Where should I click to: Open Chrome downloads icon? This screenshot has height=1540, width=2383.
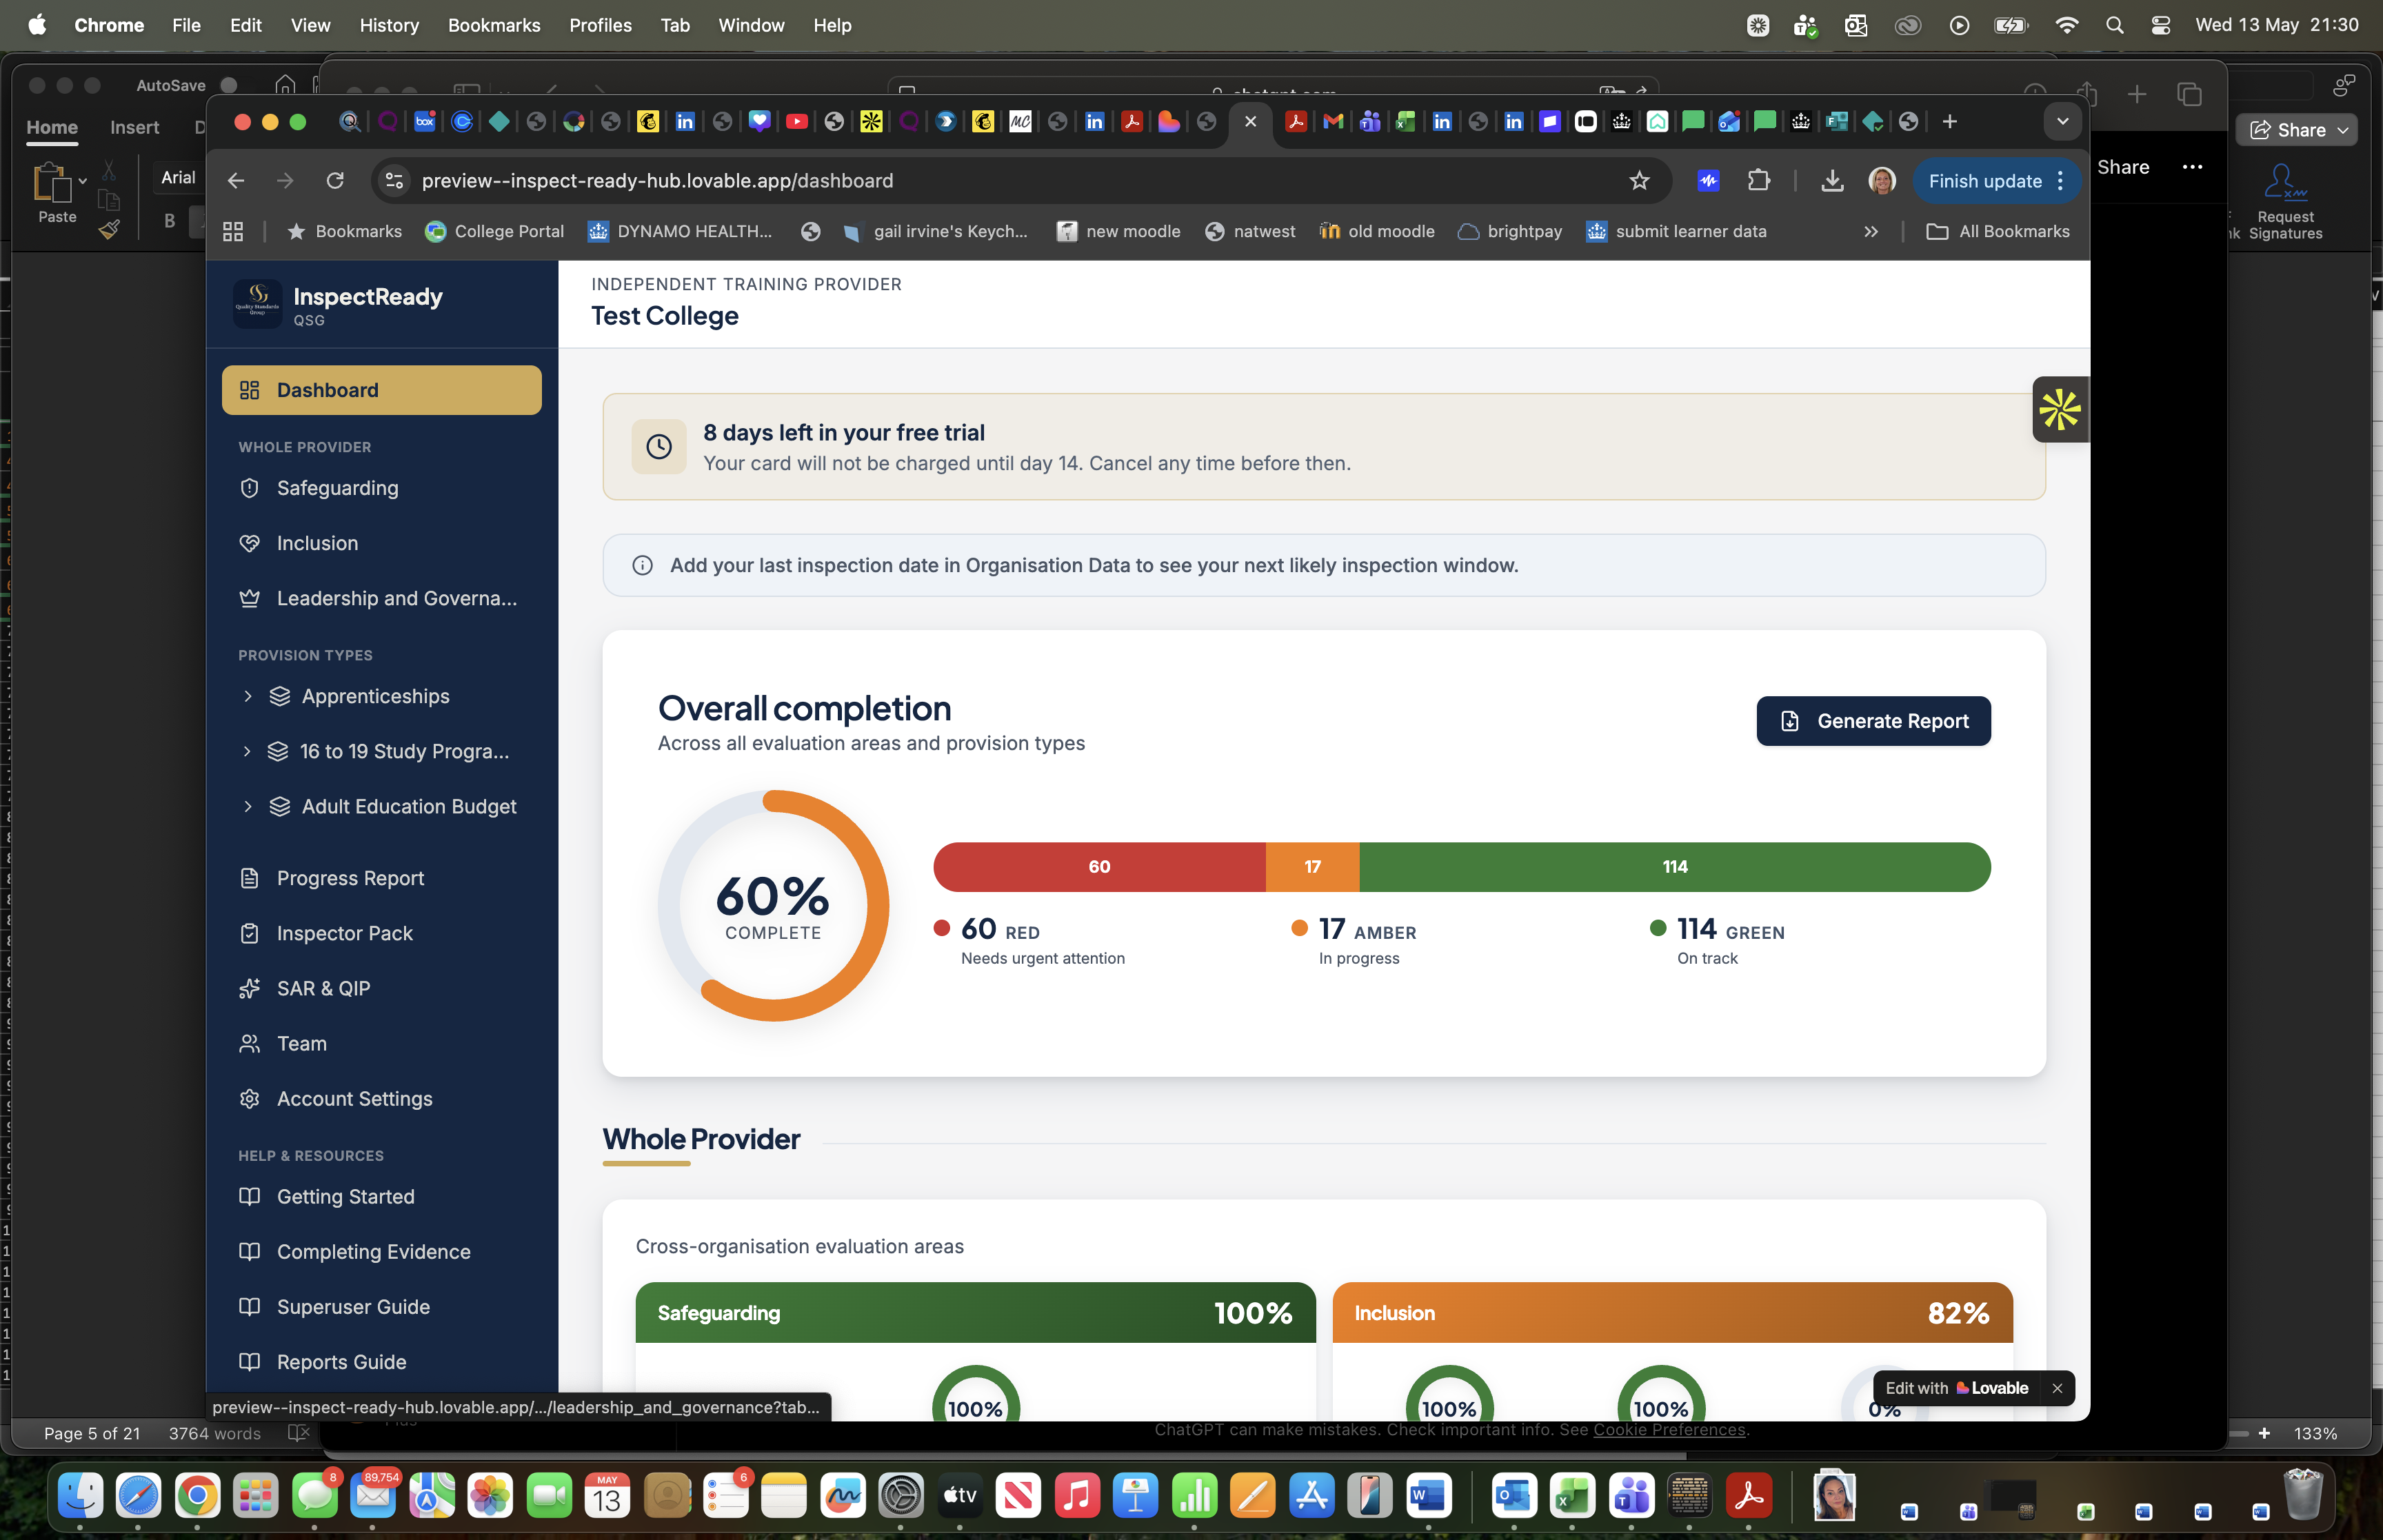click(1832, 180)
